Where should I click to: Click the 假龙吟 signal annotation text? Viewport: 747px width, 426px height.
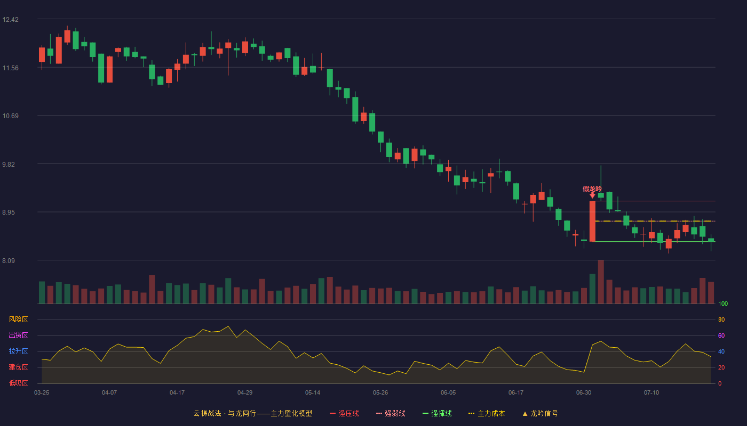(592, 189)
